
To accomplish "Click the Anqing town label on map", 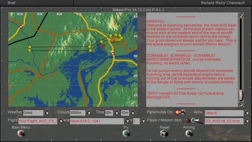I will click(x=111, y=51).
